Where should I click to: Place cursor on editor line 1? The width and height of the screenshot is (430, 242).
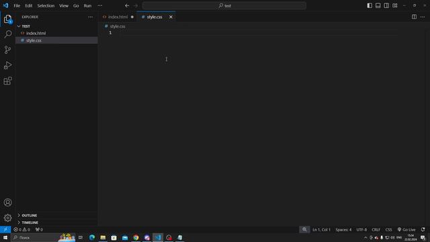(258, 33)
